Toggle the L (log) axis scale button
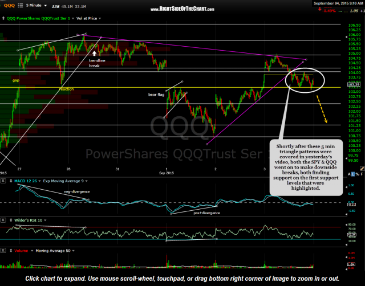The image size is (365, 286). click(x=353, y=174)
